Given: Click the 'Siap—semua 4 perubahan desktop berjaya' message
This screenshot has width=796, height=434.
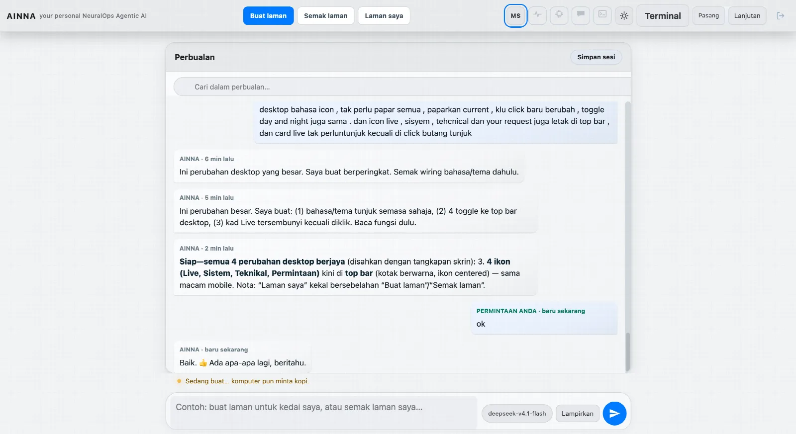Looking at the screenshot, I should coord(355,267).
